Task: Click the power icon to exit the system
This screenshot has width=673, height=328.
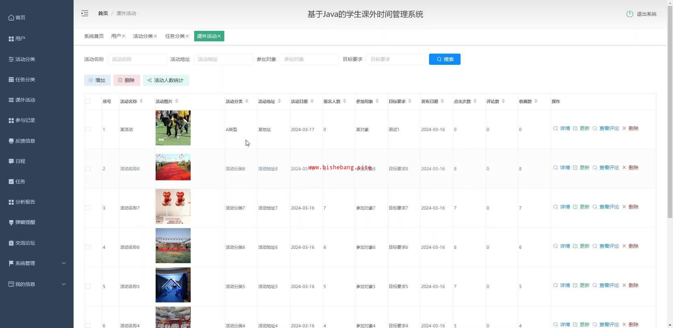Action: tap(630, 14)
